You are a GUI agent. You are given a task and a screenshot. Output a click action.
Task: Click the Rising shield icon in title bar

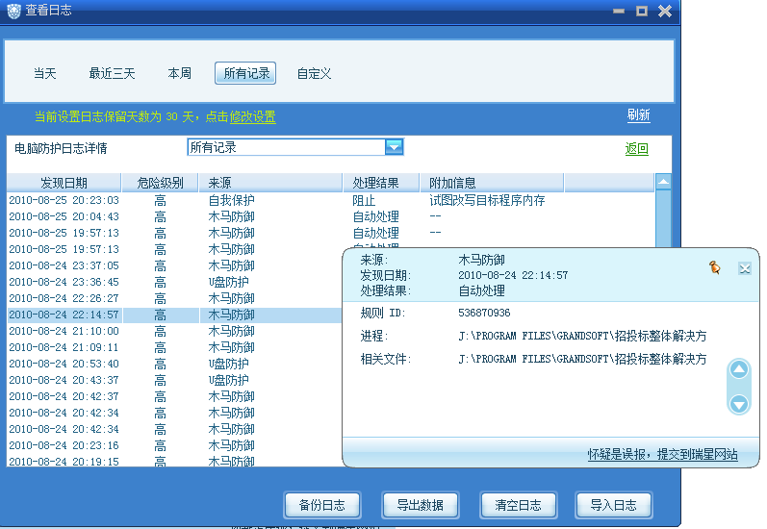tap(13, 11)
